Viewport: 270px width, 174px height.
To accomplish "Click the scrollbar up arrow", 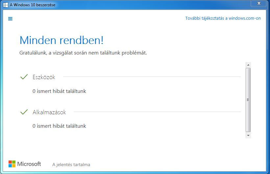I will coord(248,65).
